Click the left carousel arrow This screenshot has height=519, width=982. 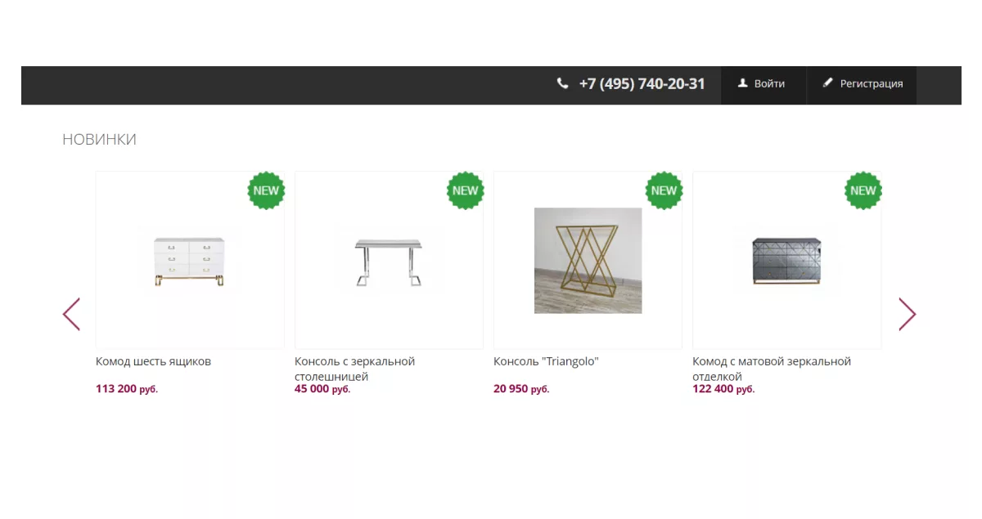coord(71,314)
